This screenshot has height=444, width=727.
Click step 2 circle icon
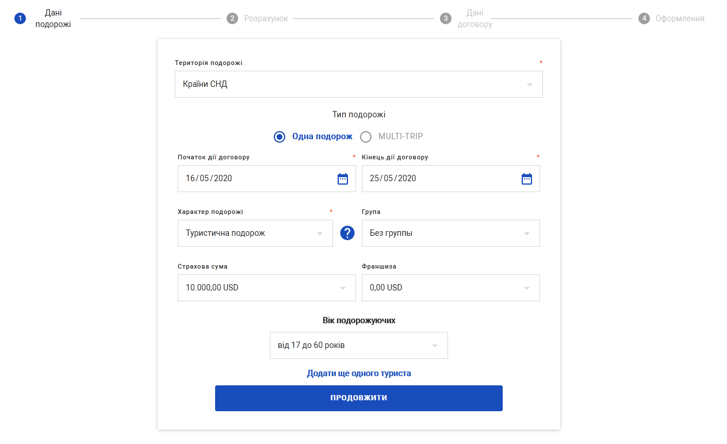click(x=232, y=18)
